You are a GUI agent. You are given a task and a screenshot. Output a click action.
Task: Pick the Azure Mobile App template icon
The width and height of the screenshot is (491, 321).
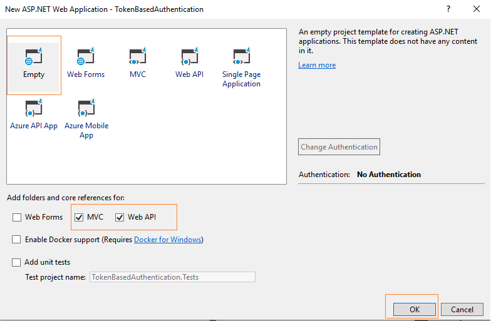click(x=86, y=108)
